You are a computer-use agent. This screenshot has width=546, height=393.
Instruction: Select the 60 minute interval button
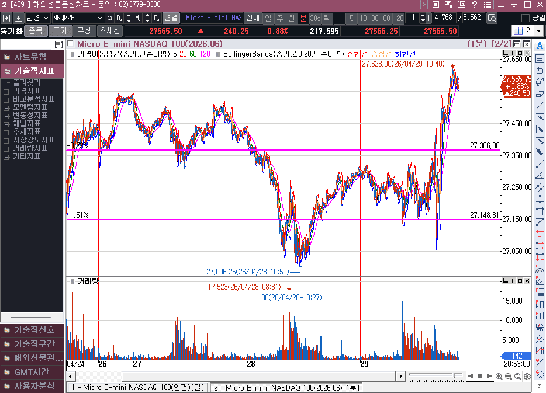tap(386, 18)
